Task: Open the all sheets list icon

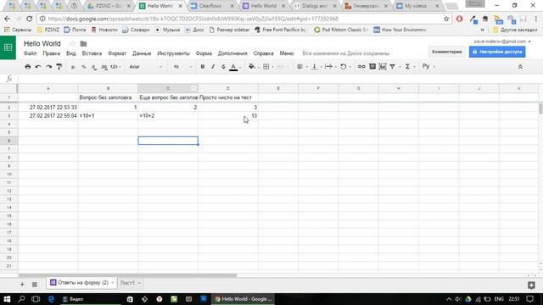Action: [x=34, y=285]
